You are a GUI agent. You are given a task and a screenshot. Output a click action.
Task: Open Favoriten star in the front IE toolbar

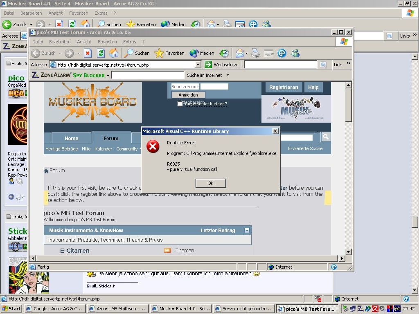coord(169,53)
